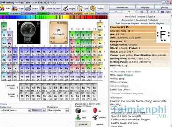Screen dimensions: 172x127
Task: Select the Iron (Fe) element cell
Action: coord(44,51)
